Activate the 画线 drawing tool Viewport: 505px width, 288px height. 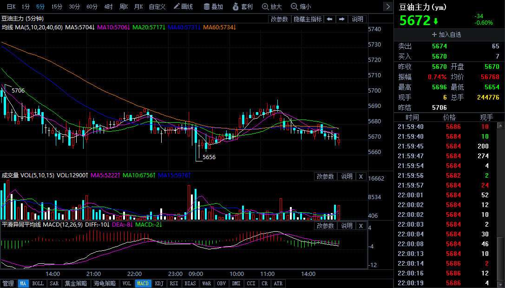point(183,7)
